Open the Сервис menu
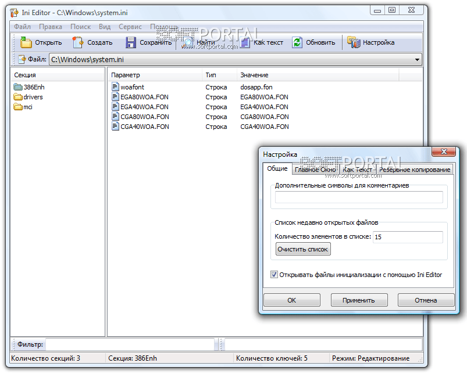The image size is (467, 374). (x=130, y=27)
